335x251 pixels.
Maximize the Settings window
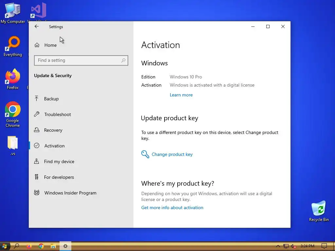pyautogui.click(x=268, y=26)
